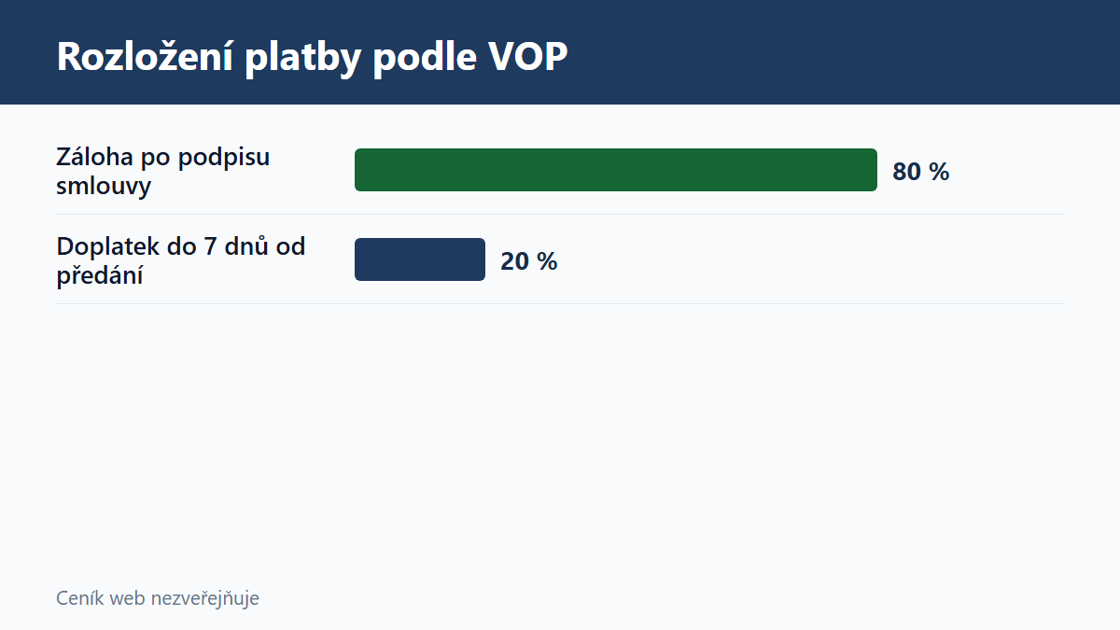Click the word "VOP" in the title
Image resolution: width=1120 pixels, height=630 pixels.
(527, 58)
